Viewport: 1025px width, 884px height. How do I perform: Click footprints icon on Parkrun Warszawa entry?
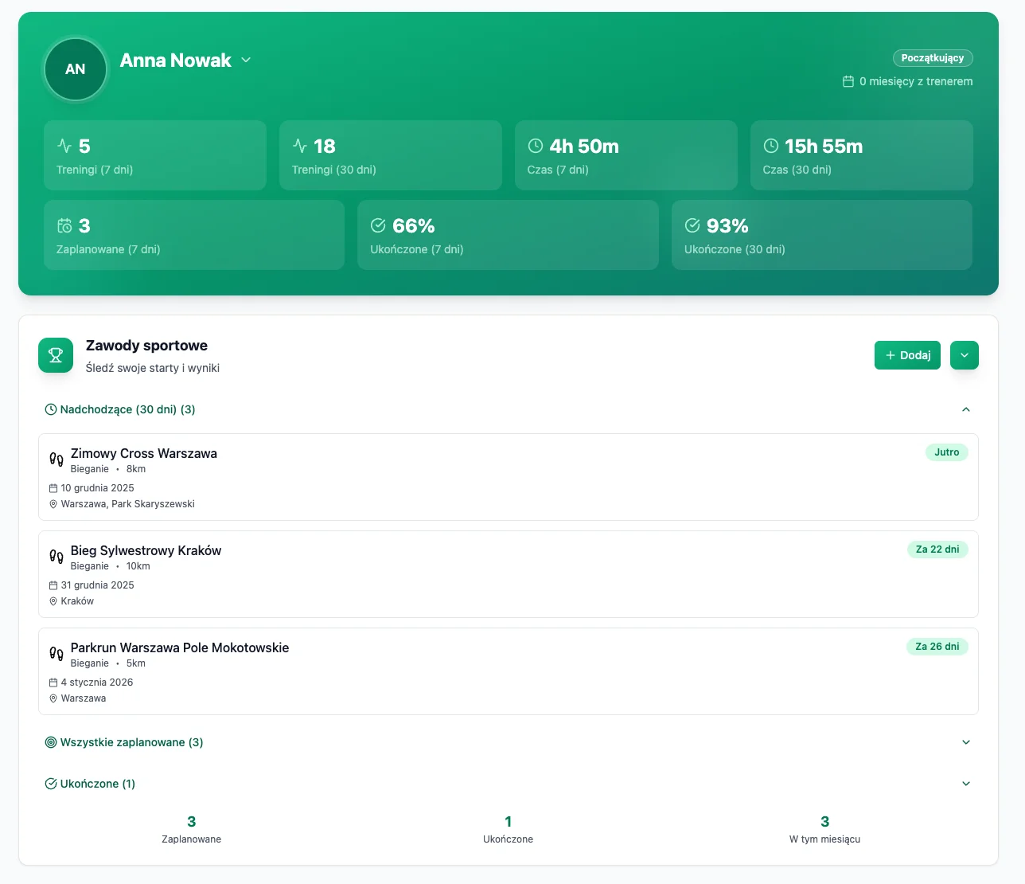click(57, 654)
